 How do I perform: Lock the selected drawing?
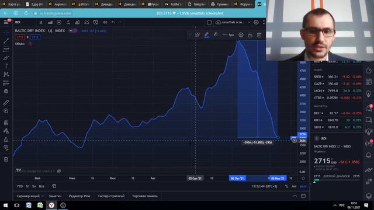tap(250, 35)
